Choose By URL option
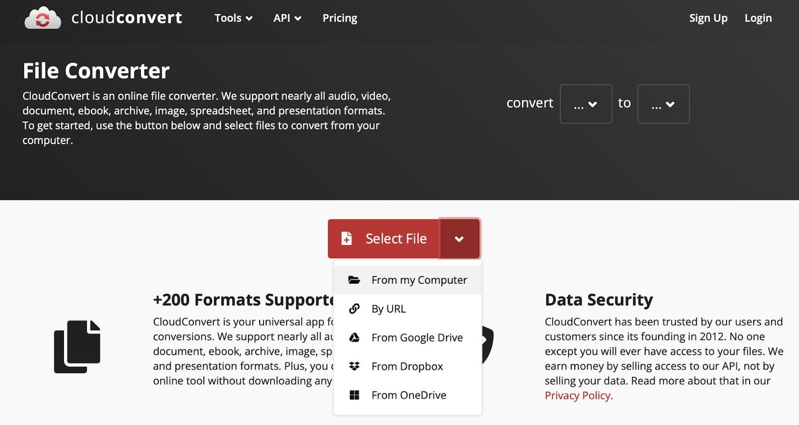The image size is (799, 425). 407,309
